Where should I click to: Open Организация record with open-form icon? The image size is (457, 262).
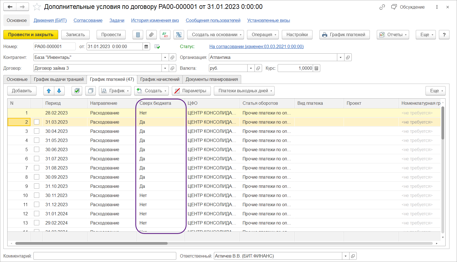tap(348, 58)
